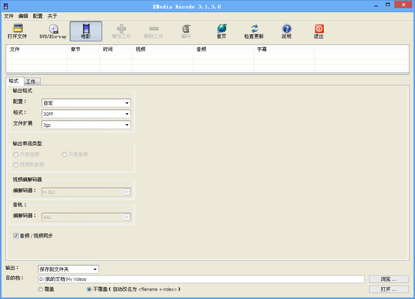Click the 时间 column header
Image resolution: width=415 pixels, height=299 pixels.
point(116,49)
